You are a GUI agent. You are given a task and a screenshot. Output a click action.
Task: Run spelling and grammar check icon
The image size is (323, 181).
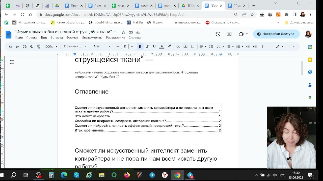(x=32, y=47)
